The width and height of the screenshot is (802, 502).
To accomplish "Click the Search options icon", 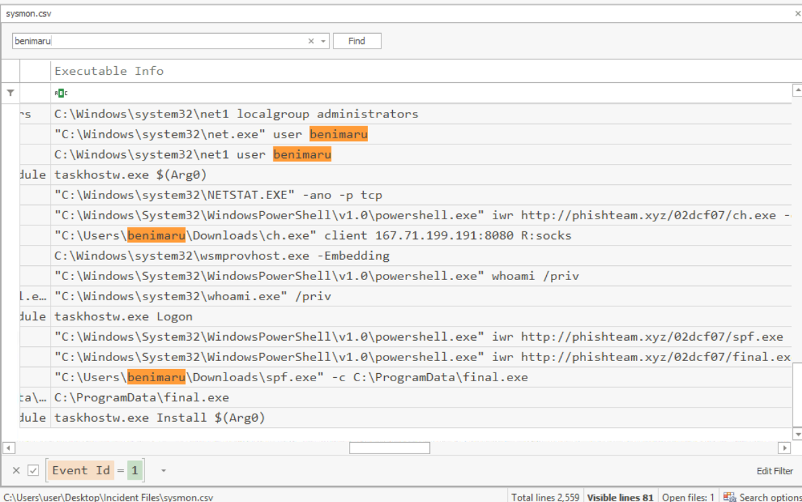I will (729, 497).
